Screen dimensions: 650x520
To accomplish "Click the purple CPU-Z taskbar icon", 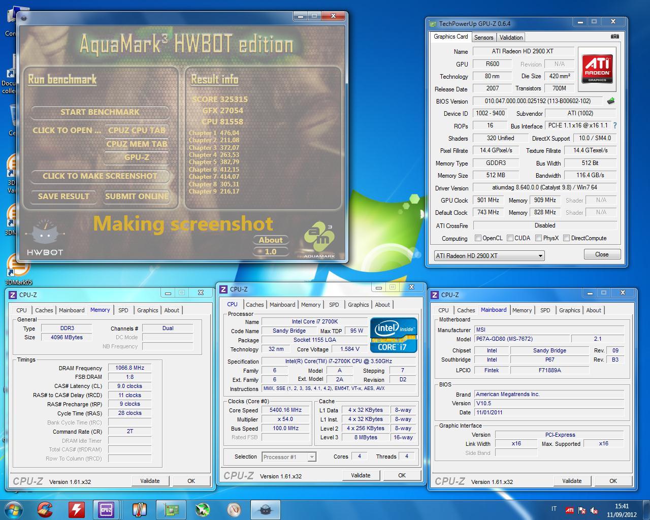I will pyautogui.click(x=106, y=509).
